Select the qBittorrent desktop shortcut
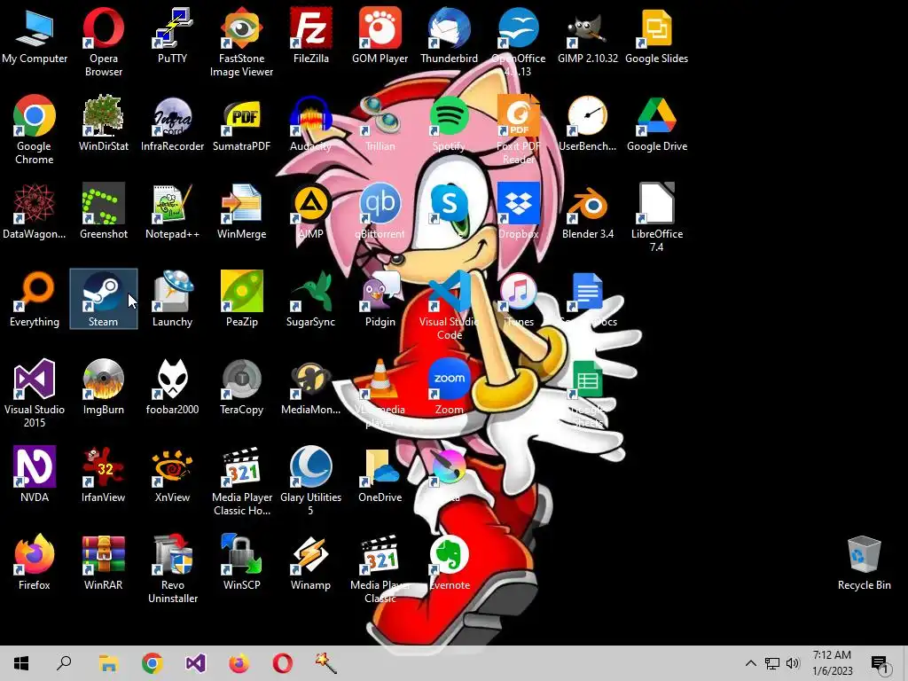This screenshot has height=681, width=908. [380, 204]
